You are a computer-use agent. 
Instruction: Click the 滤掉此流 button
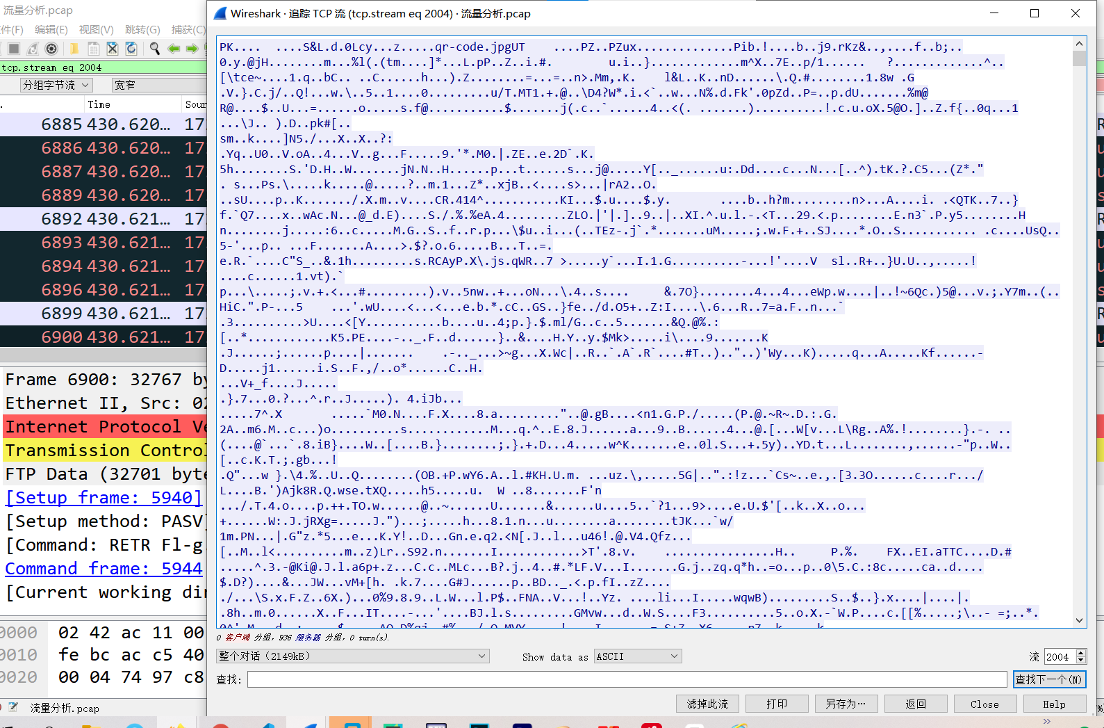707,704
